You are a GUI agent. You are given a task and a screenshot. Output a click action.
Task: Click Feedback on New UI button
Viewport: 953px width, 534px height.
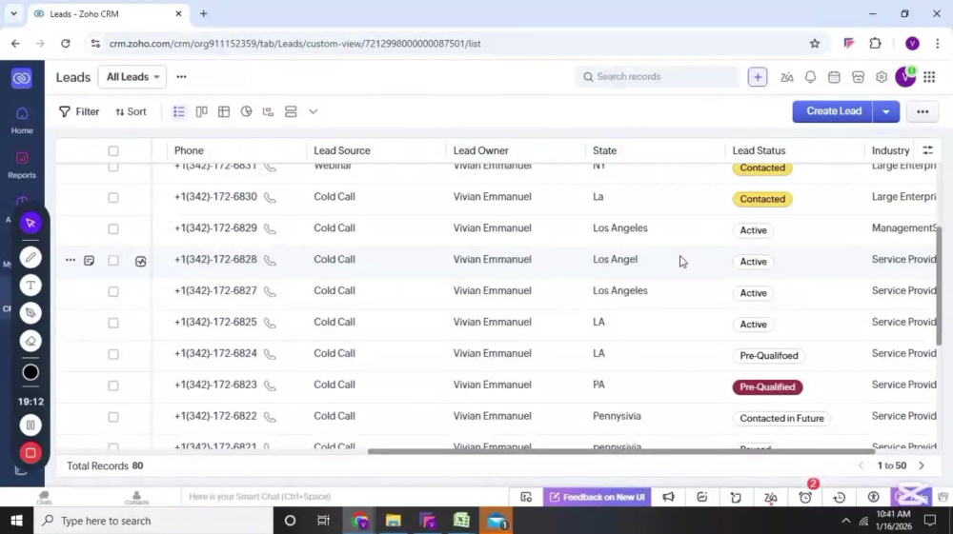(597, 497)
